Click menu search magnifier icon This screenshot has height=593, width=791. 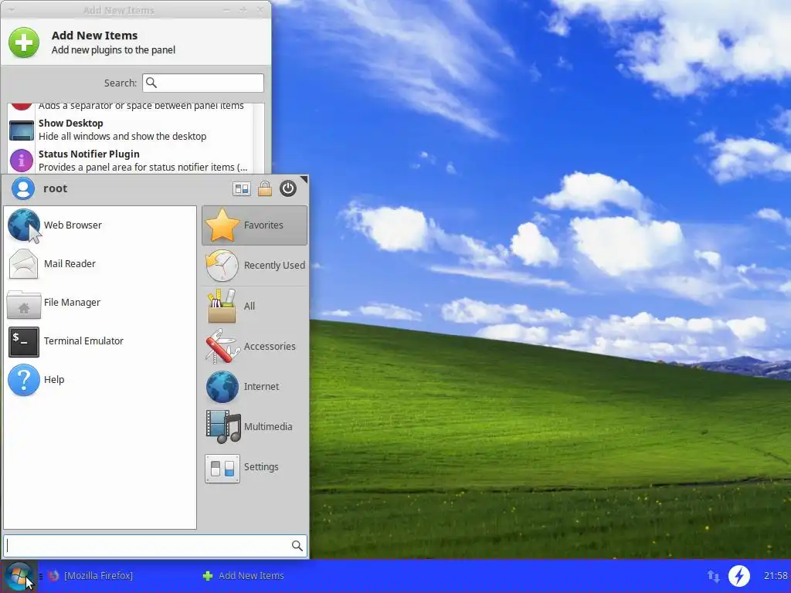297,546
